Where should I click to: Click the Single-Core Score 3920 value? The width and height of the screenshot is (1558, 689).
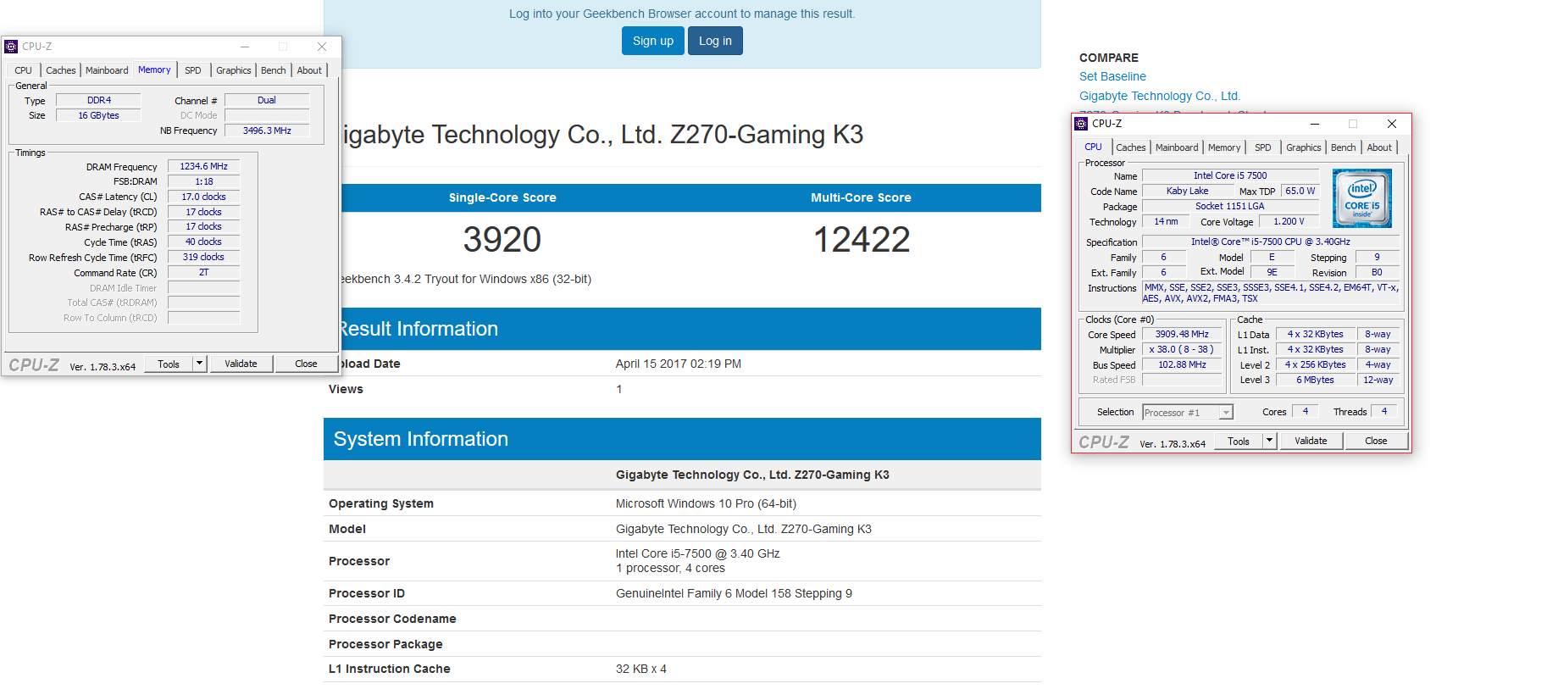pos(502,239)
